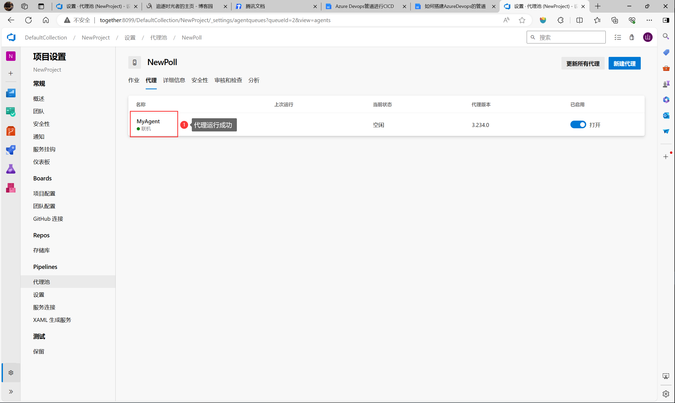Click the plus icon under project avatar

point(11,73)
